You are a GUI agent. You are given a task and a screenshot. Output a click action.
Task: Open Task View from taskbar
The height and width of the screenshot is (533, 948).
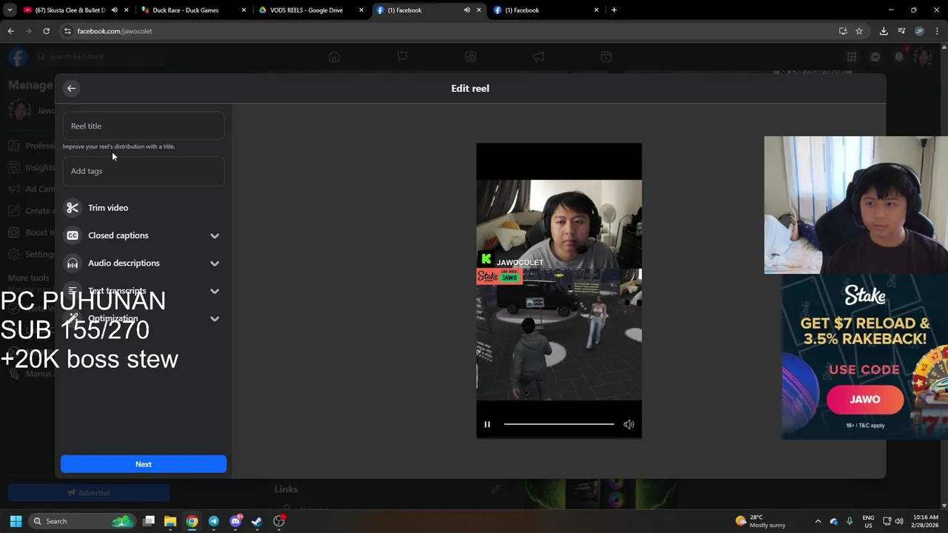[x=149, y=521]
